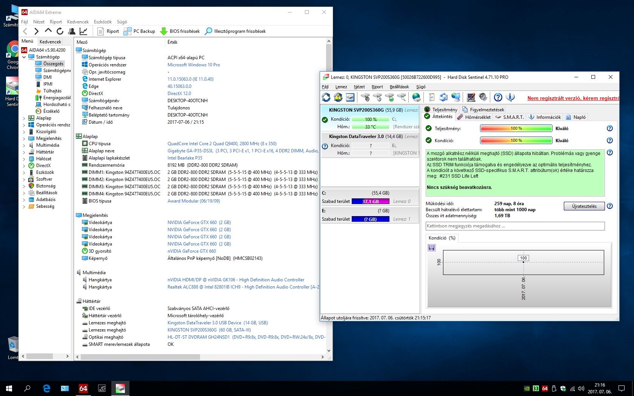Open the Lemez menu in Hard Disk Sentinel
The image size is (634, 396).
pyautogui.click(x=341, y=87)
